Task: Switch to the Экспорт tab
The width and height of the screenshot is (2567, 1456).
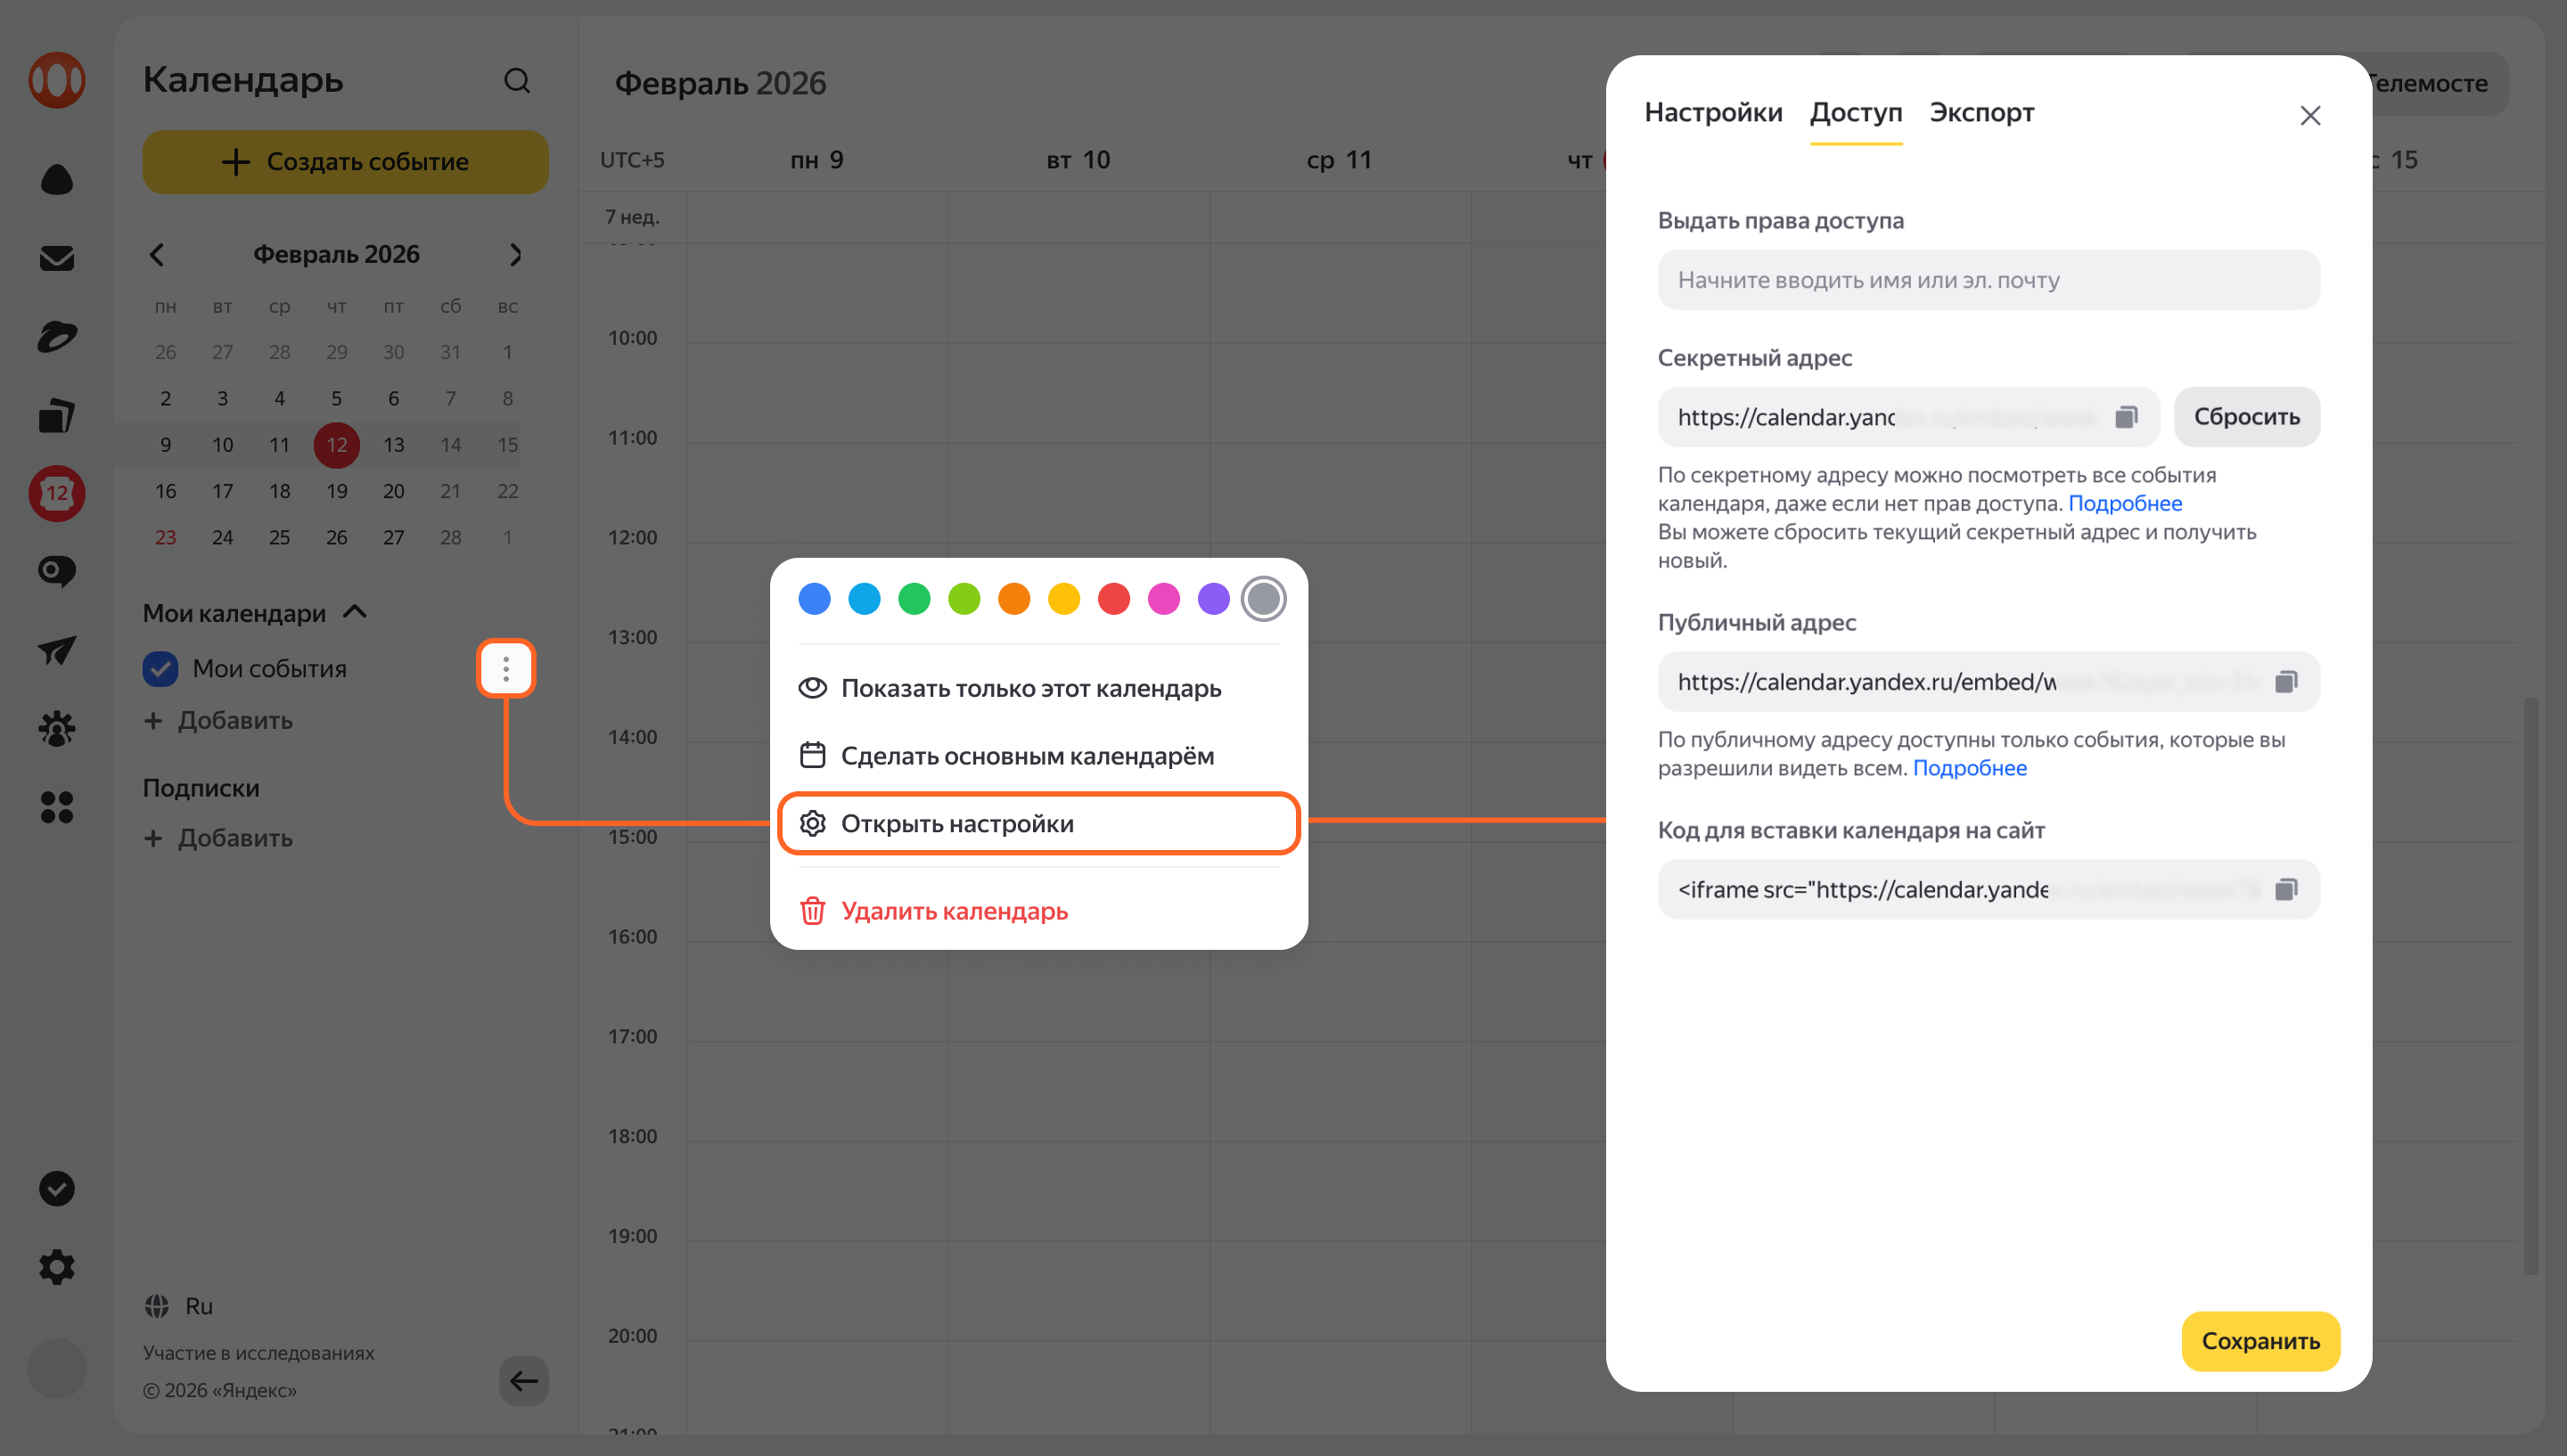Action: click(x=1981, y=112)
